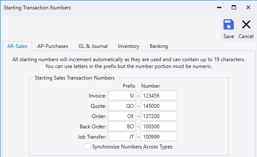Click the 'Job Transfer:' label
The width and height of the screenshot is (257, 157).
(x=92, y=137)
